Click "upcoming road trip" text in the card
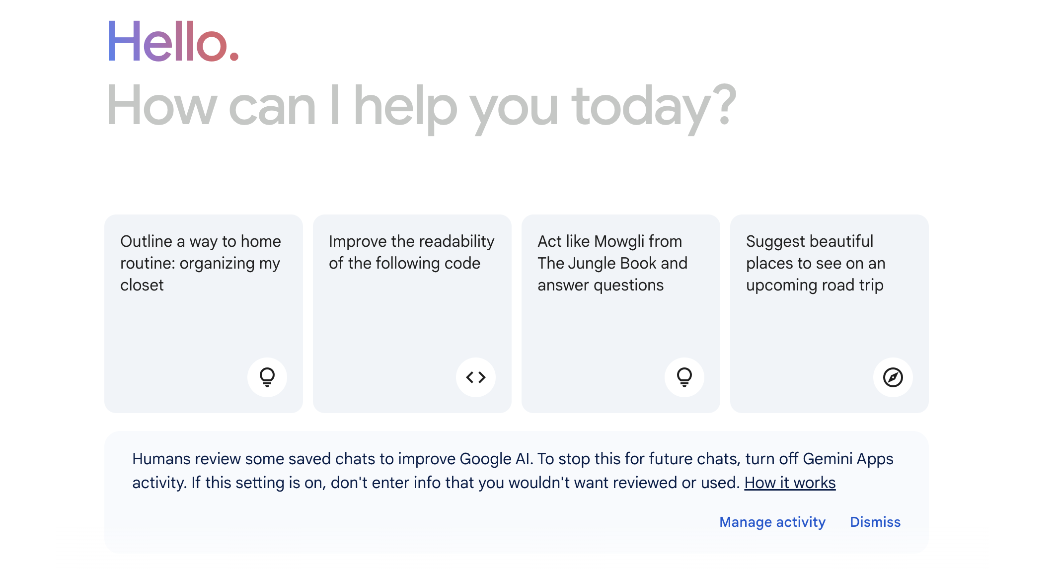This screenshot has height=571, width=1058. pos(815,285)
